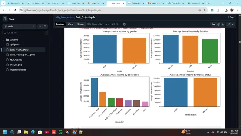Open the green extension icon

click(x=212, y=10)
